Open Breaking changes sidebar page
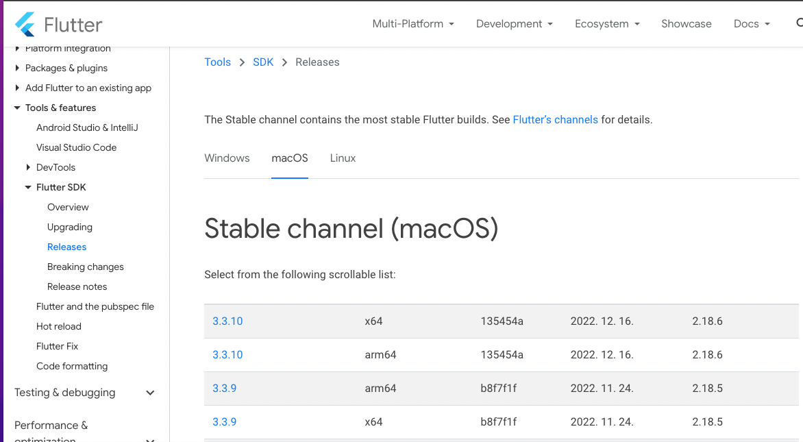 point(86,267)
